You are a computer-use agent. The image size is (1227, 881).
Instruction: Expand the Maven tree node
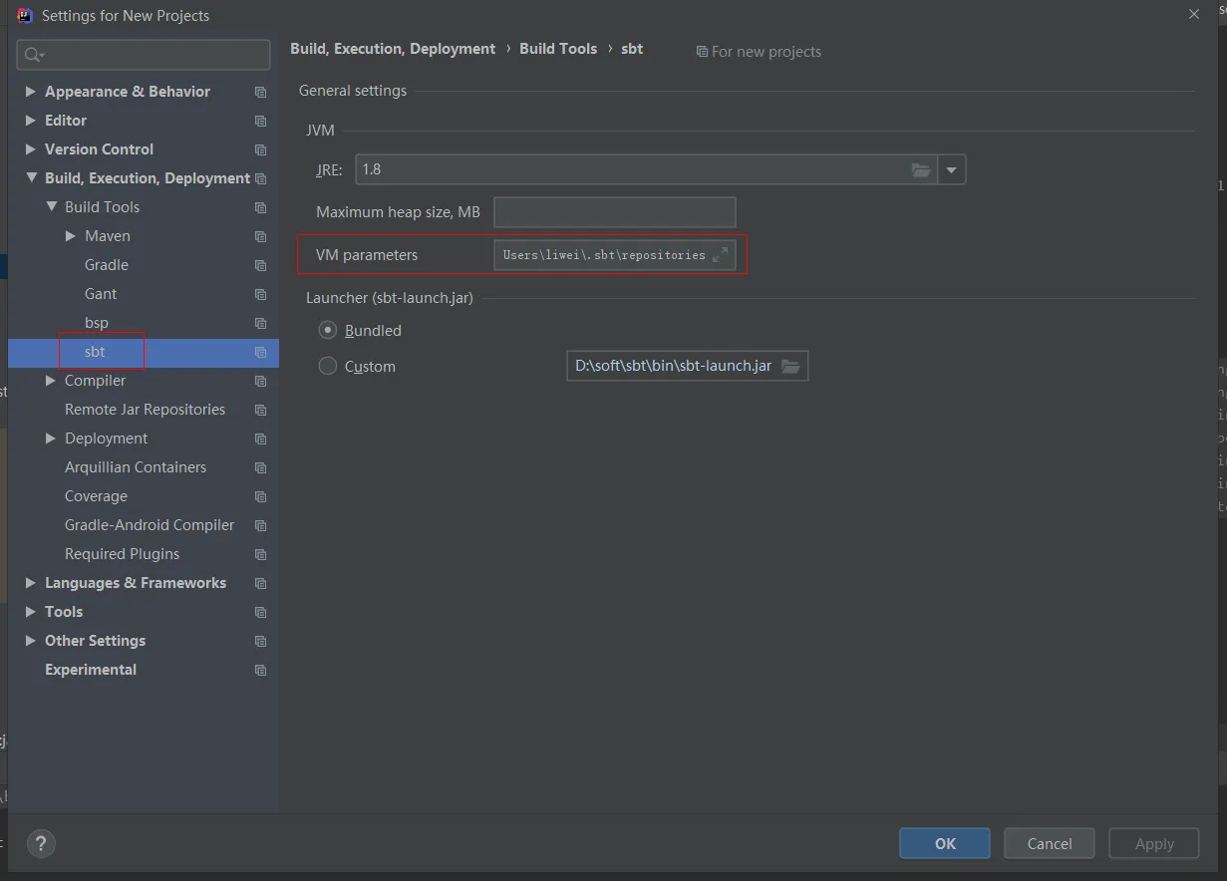71,236
